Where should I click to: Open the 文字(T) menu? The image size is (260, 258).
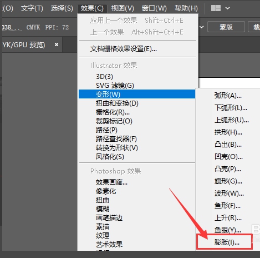[32, 8]
